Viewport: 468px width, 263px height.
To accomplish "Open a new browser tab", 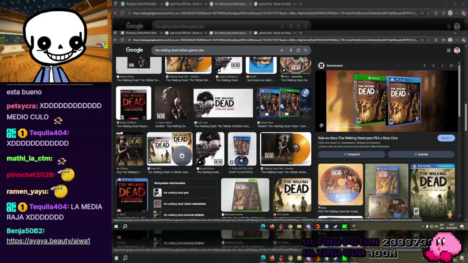I will pyautogui.click(x=301, y=33).
